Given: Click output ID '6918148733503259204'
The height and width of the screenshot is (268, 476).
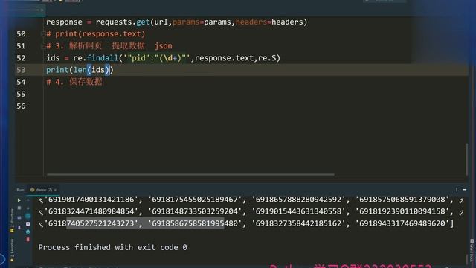Looking at the screenshot, I should tap(195, 211).
